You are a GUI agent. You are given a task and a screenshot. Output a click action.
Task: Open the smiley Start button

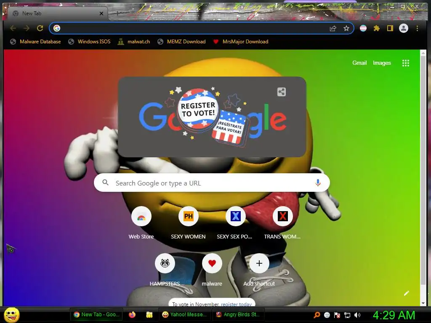[12, 315]
